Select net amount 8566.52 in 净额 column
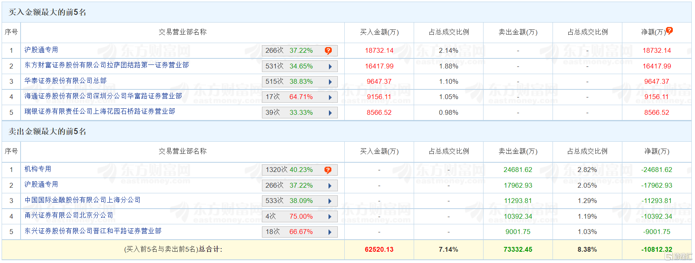The width and height of the screenshot is (695, 263). (657, 112)
